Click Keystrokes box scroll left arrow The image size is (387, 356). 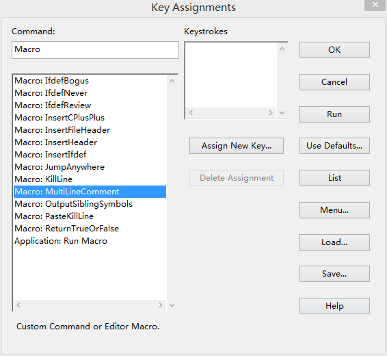pyautogui.click(x=191, y=113)
